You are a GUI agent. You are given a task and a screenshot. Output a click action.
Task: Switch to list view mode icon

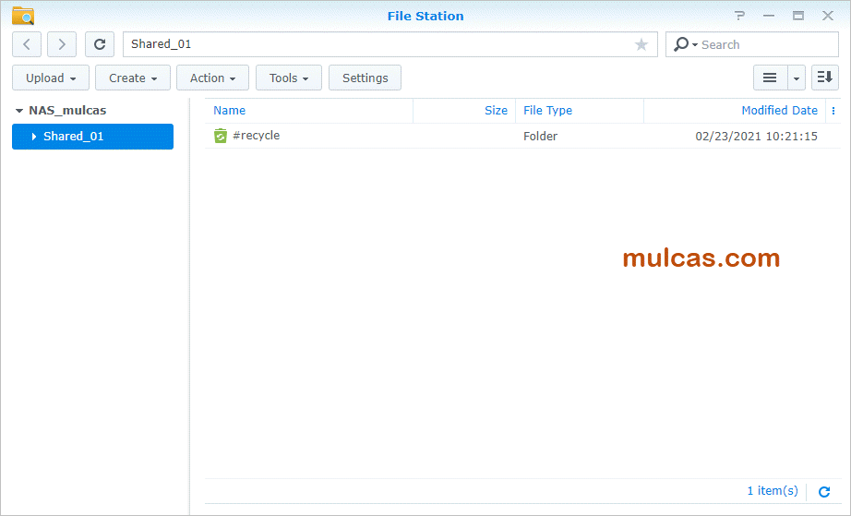click(x=769, y=78)
